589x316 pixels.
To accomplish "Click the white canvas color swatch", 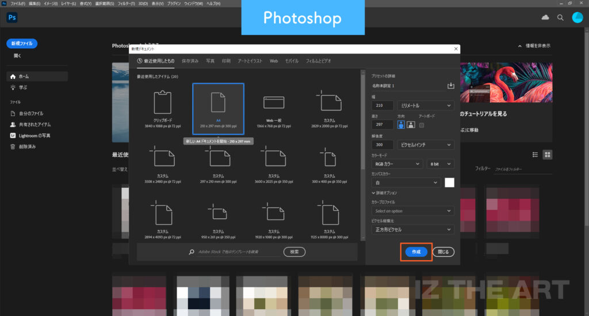I will tap(450, 183).
